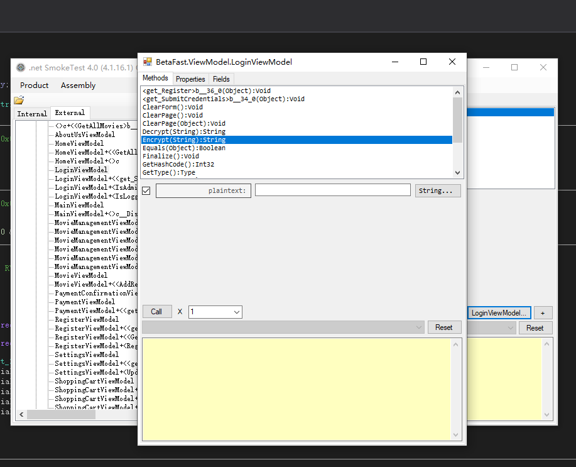The width and height of the screenshot is (576, 467).
Task: Click the tree's horizontal scroll-left arrow
Action: coord(22,415)
